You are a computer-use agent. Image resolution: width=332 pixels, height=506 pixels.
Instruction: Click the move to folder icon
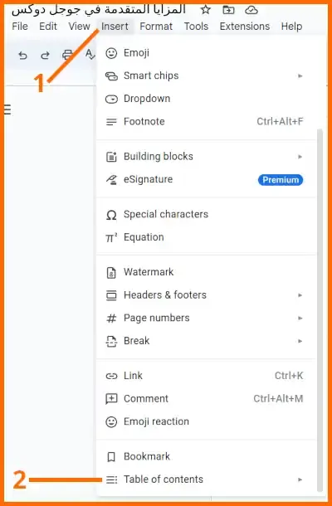pos(228,10)
